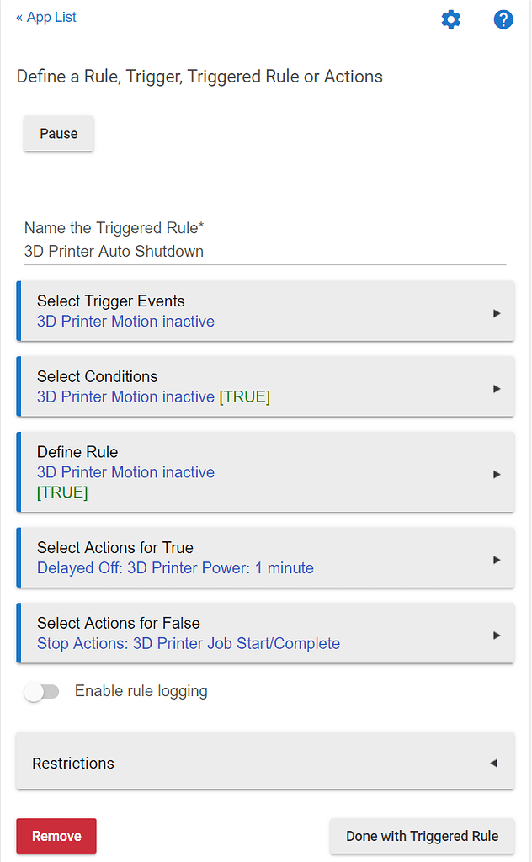Click arrow on the Define Rule section
The height and width of the screenshot is (862, 532).
pos(497,474)
